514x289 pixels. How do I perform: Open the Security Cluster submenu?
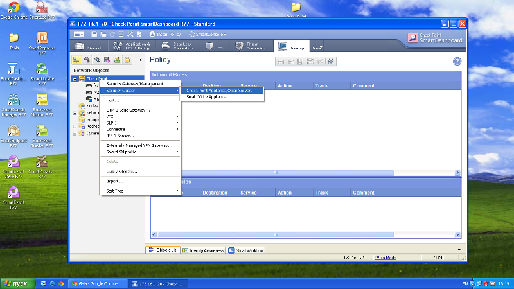140,91
